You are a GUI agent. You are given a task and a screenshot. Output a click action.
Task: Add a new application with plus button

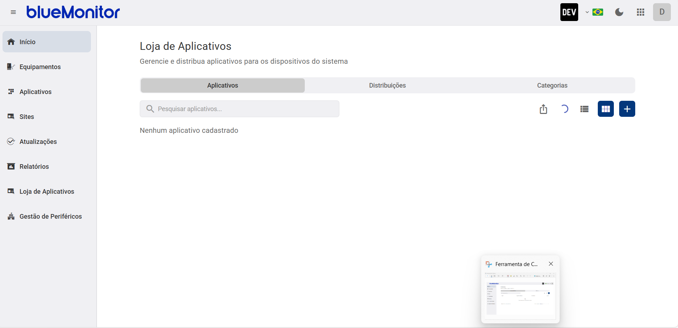click(x=627, y=109)
